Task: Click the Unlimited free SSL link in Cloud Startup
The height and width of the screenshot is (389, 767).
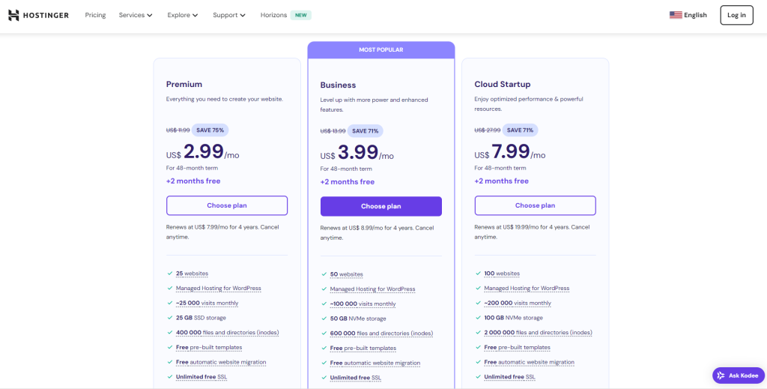Action: [x=509, y=377]
